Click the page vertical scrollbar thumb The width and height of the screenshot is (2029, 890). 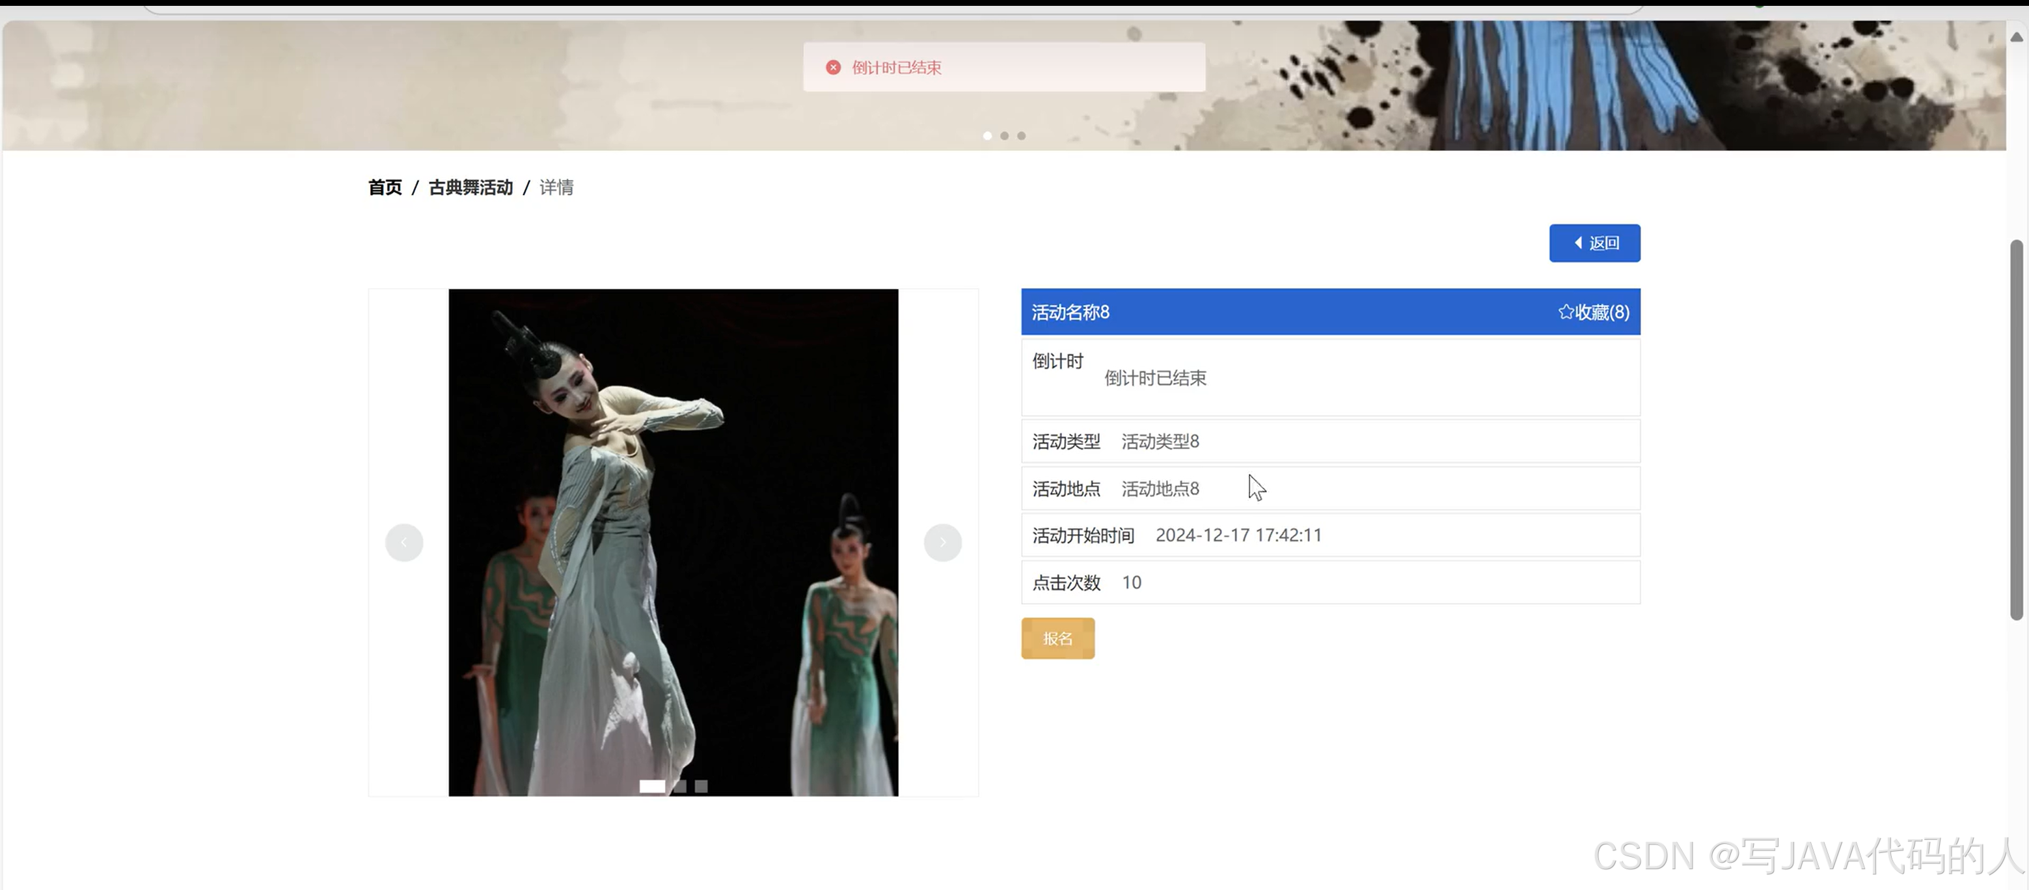2015,429
